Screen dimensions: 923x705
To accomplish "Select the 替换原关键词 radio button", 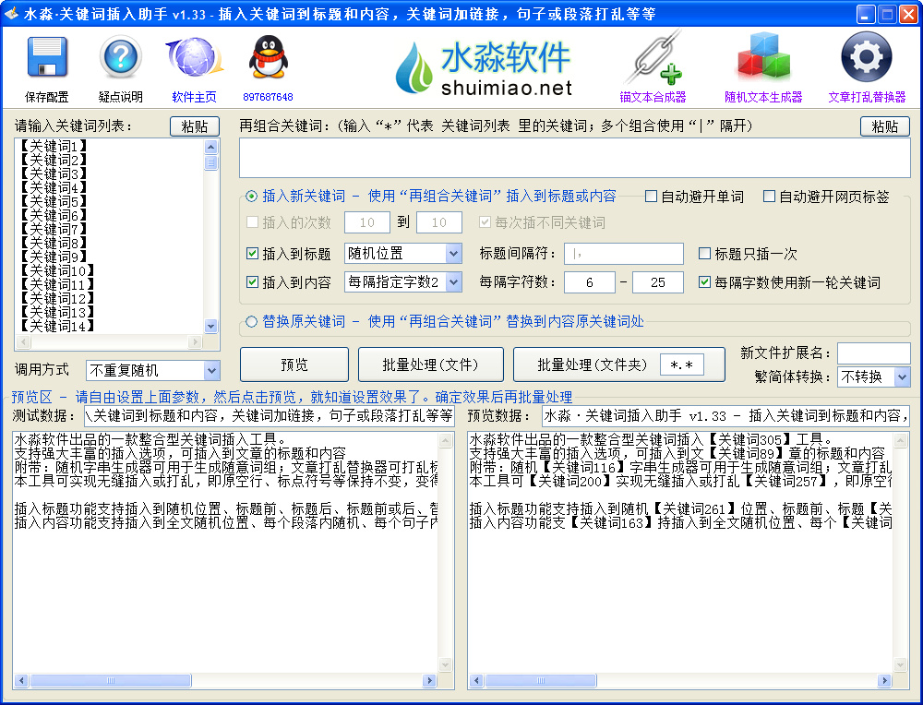I will [251, 322].
